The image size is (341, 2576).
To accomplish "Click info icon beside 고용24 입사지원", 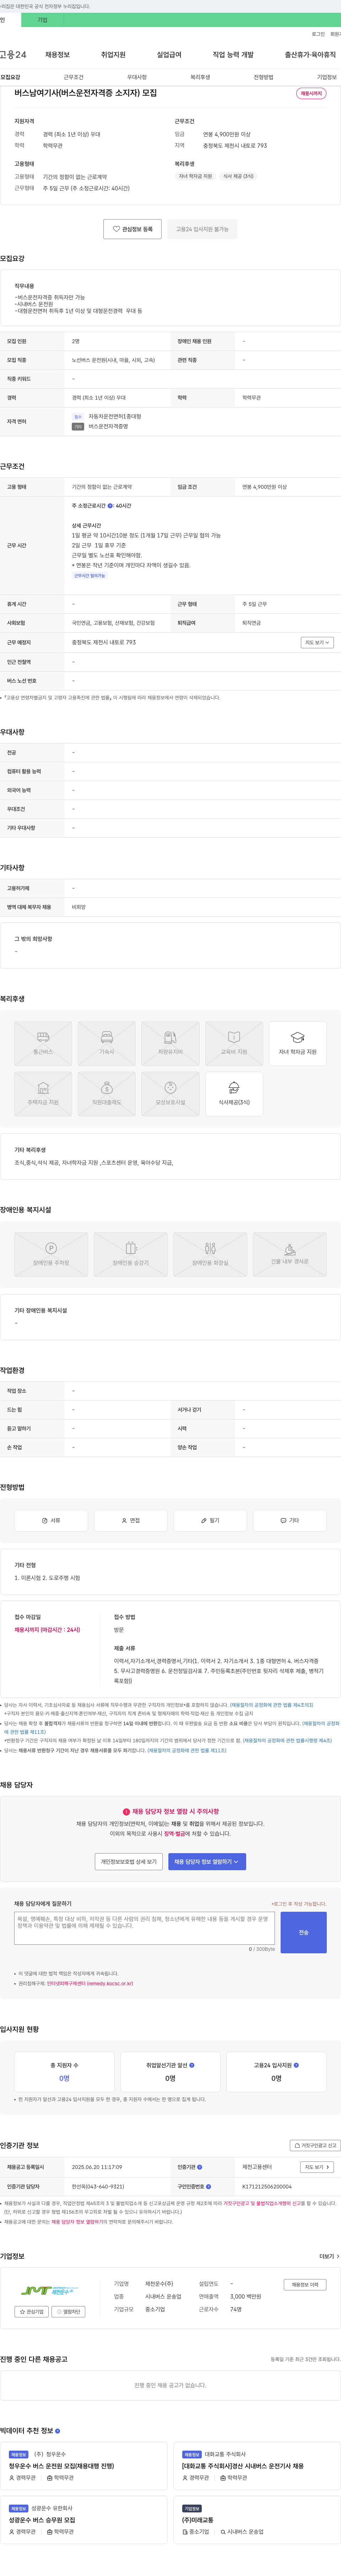I will point(296,2064).
